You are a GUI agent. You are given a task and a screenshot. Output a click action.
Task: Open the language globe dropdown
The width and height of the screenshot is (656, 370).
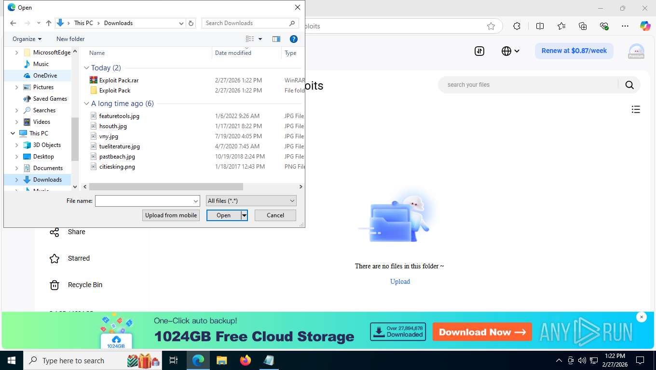point(510,51)
